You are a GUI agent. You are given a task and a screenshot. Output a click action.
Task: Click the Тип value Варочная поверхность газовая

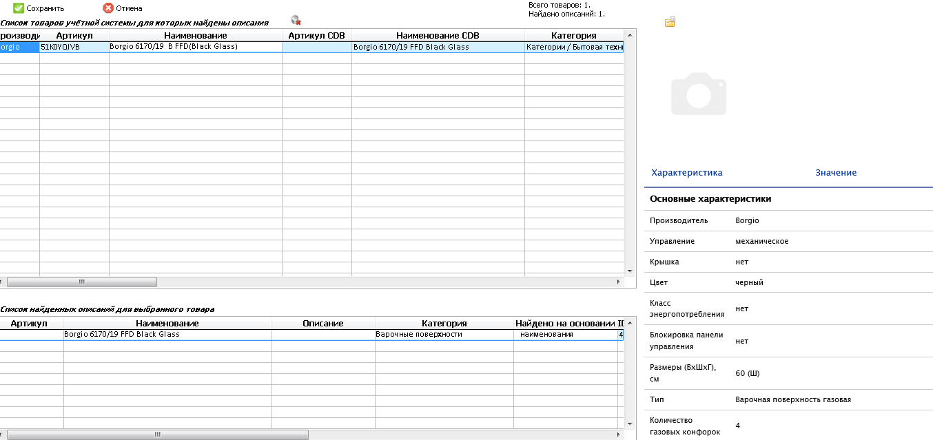click(793, 399)
